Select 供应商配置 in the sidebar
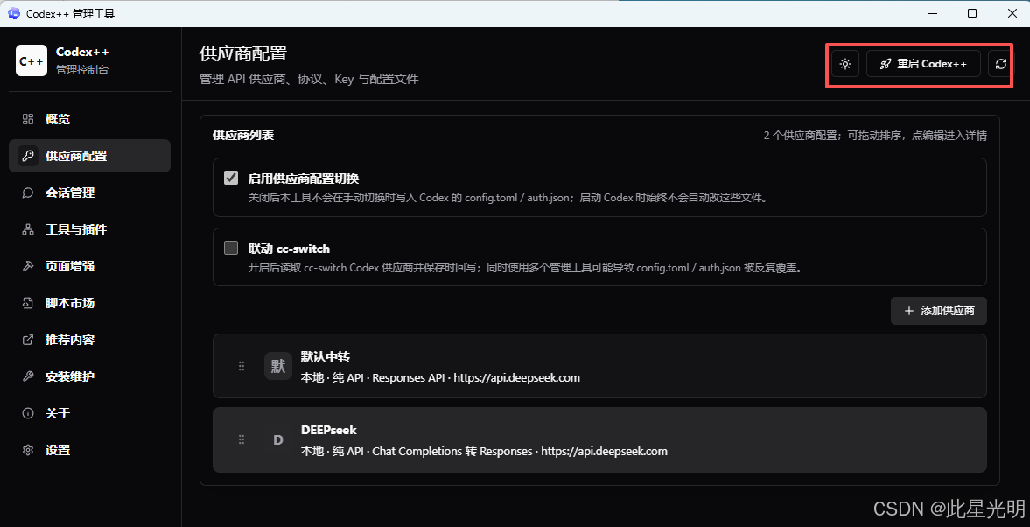Image resolution: width=1030 pixels, height=527 pixels. pyautogui.click(x=89, y=156)
